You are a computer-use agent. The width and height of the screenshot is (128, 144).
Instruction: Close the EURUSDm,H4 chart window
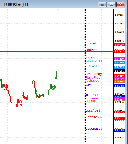point(121,5)
